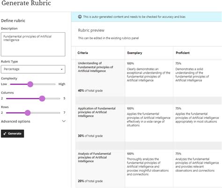The height and width of the screenshot is (188, 222).
Task: Click the High end of Complexity slider
Action: click(x=62, y=84)
